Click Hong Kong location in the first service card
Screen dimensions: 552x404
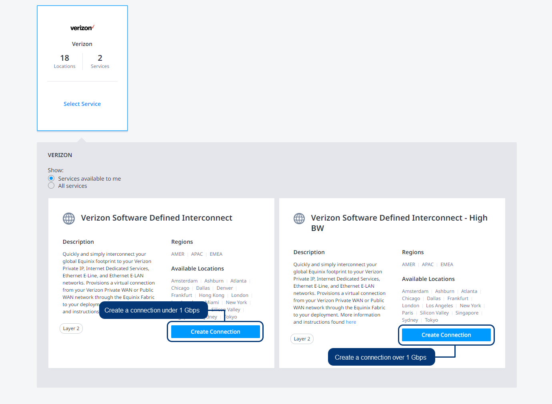point(212,295)
